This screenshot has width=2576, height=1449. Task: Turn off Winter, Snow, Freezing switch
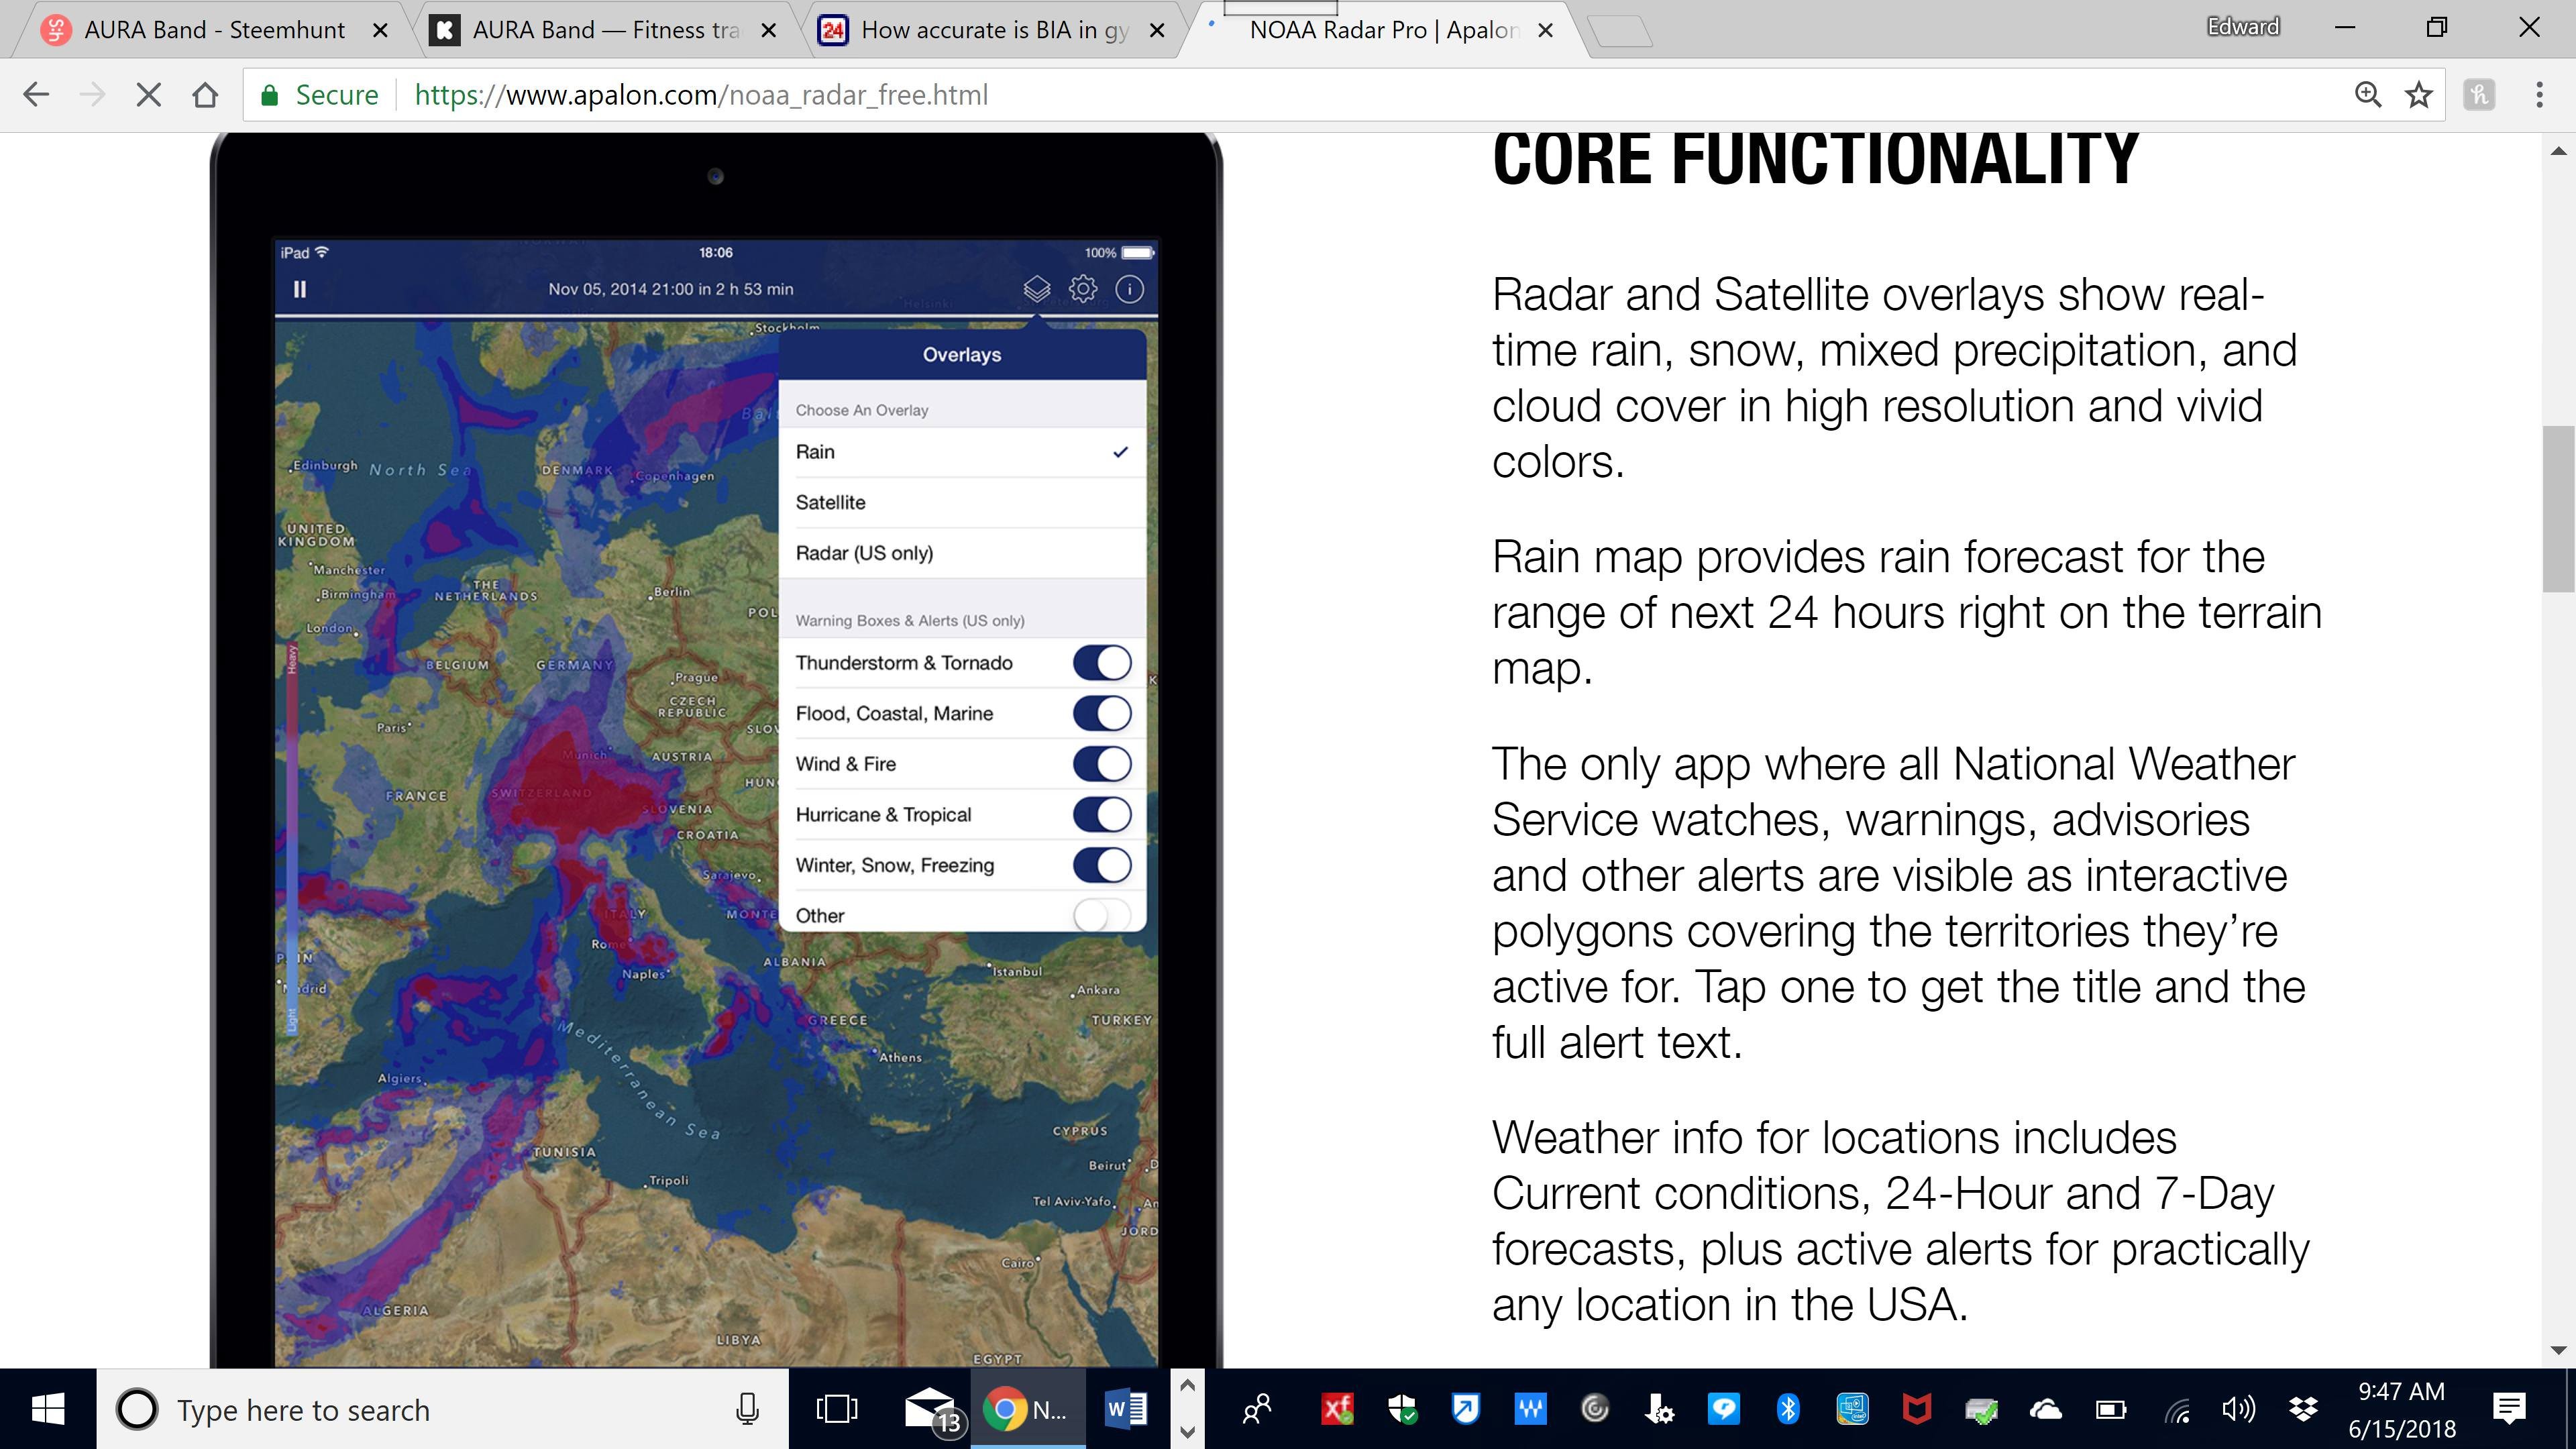pos(1102,865)
